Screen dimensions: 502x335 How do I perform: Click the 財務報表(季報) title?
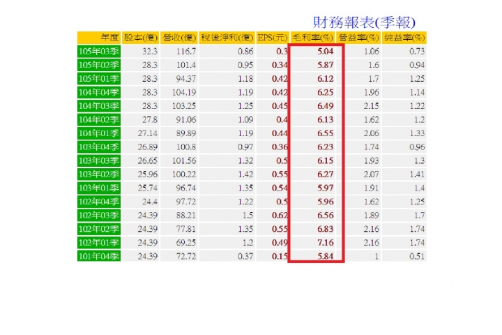[364, 22]
